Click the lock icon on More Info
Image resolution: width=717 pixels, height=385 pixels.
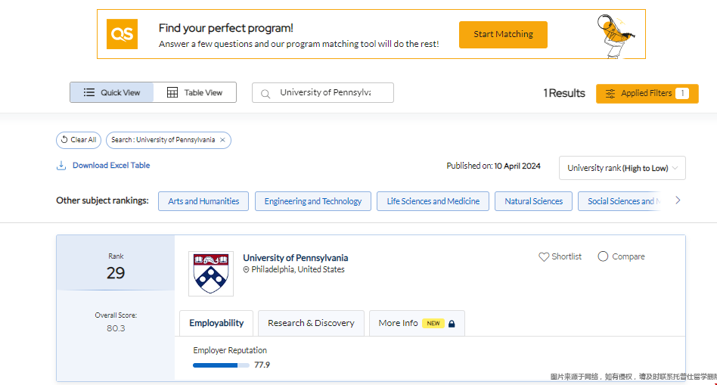click(x=452, y=324)
